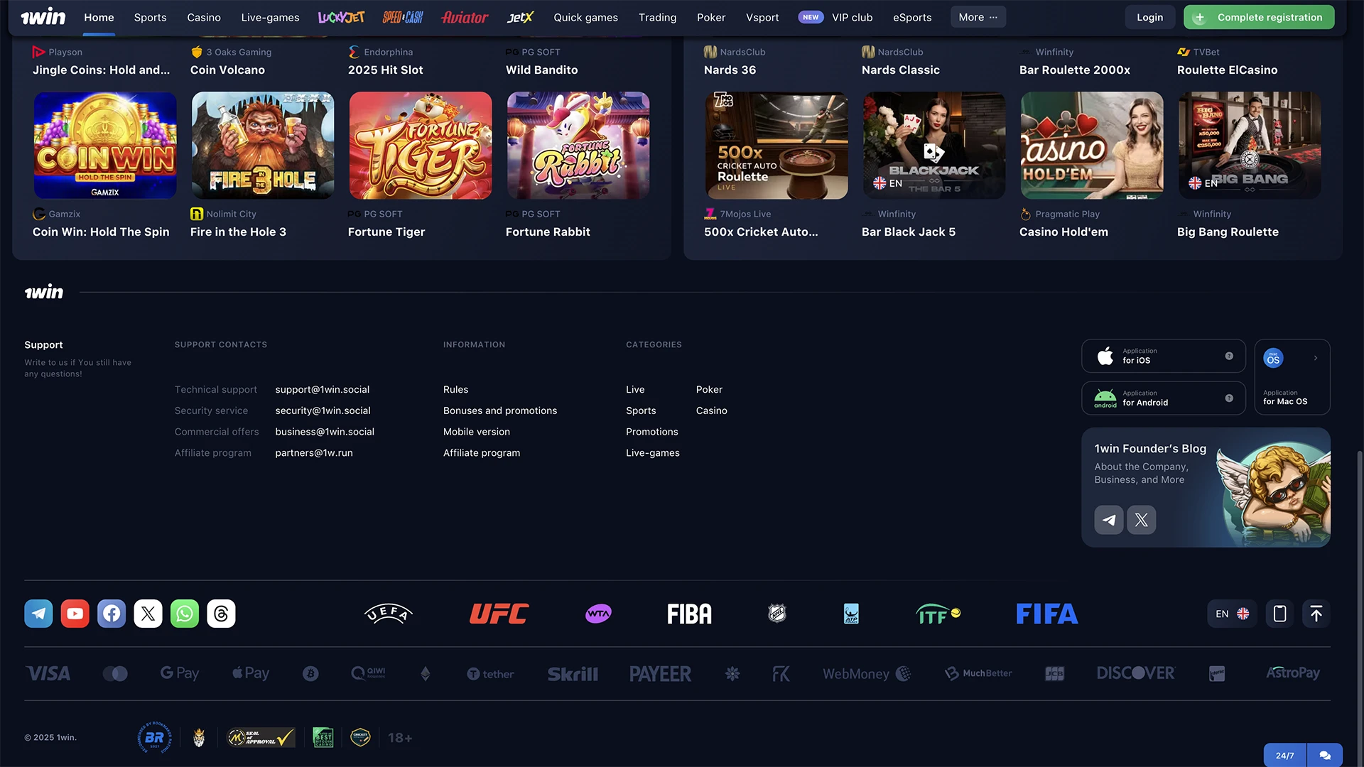1364x767 pixels.
Task: Click the mobile version phone icon
Action: point(1280,614)
